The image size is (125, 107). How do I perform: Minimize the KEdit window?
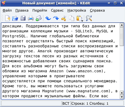[109, 3]
